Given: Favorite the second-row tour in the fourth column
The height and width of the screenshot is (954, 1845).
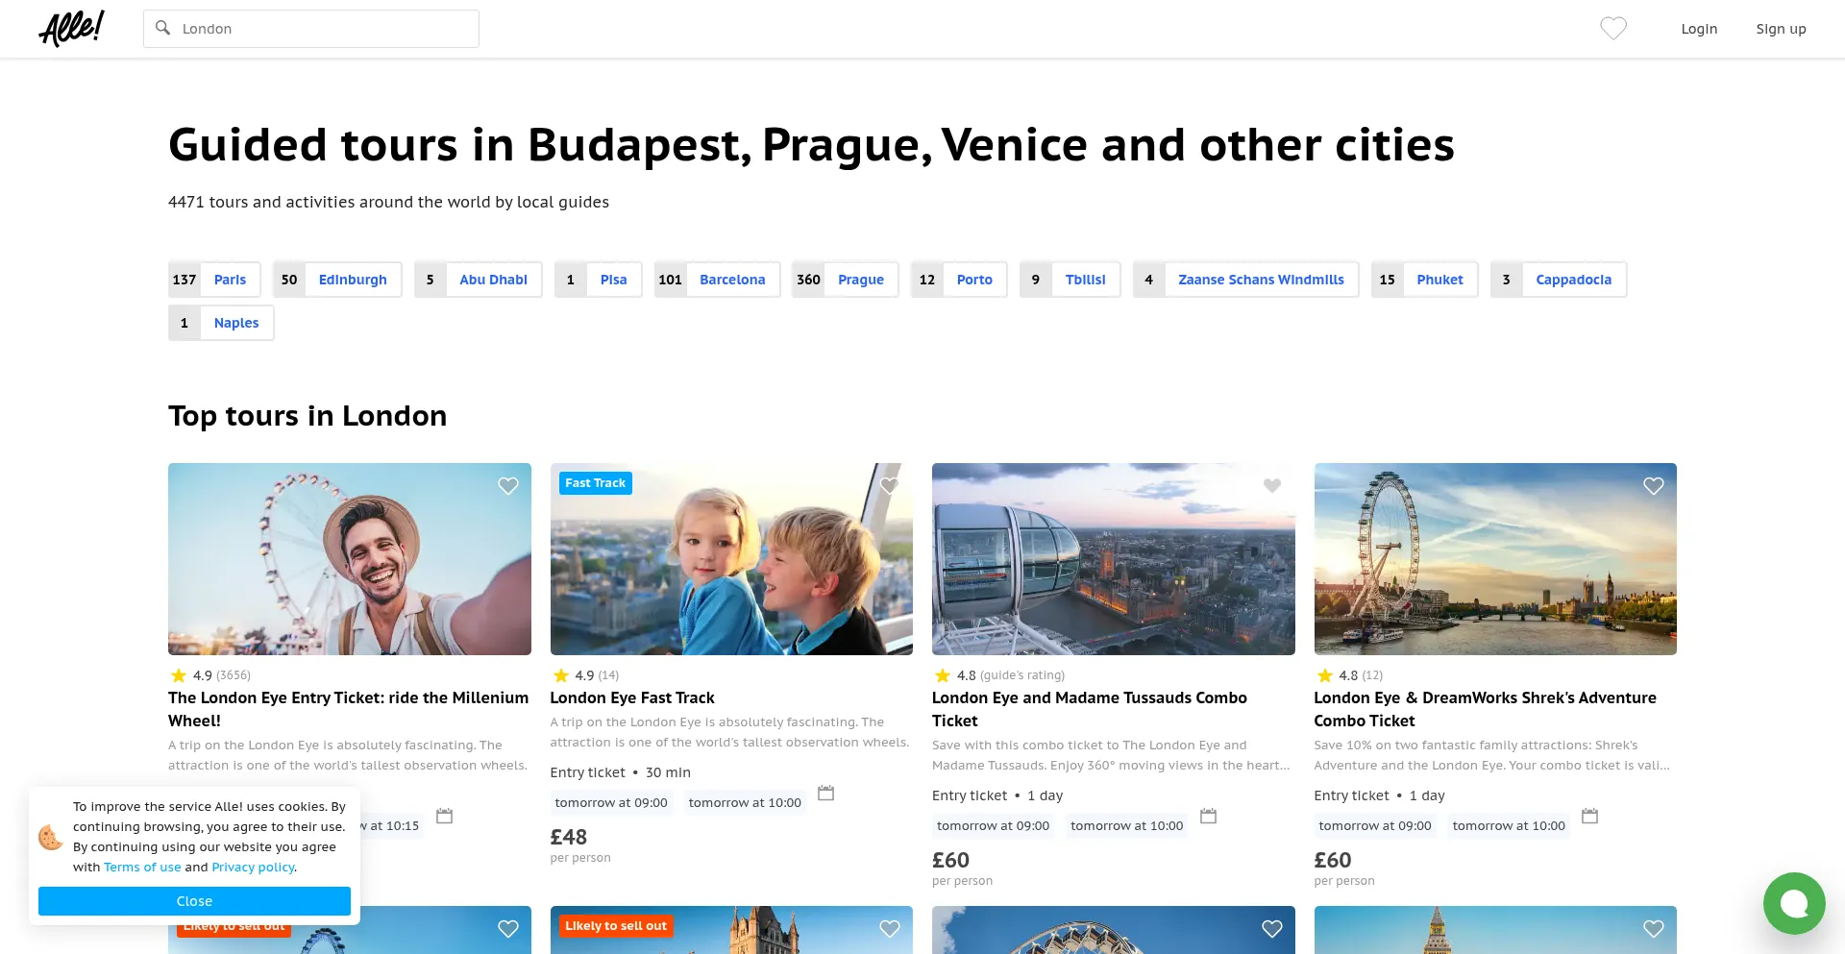Looking at the screenshot, I should [1654, 929].
